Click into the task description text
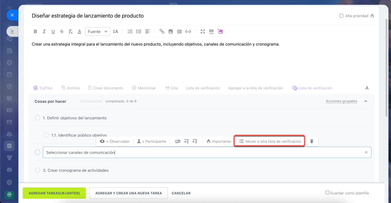The height and width of the screenshot is (203, 391). pyautogui.click(x=156, y=44)
